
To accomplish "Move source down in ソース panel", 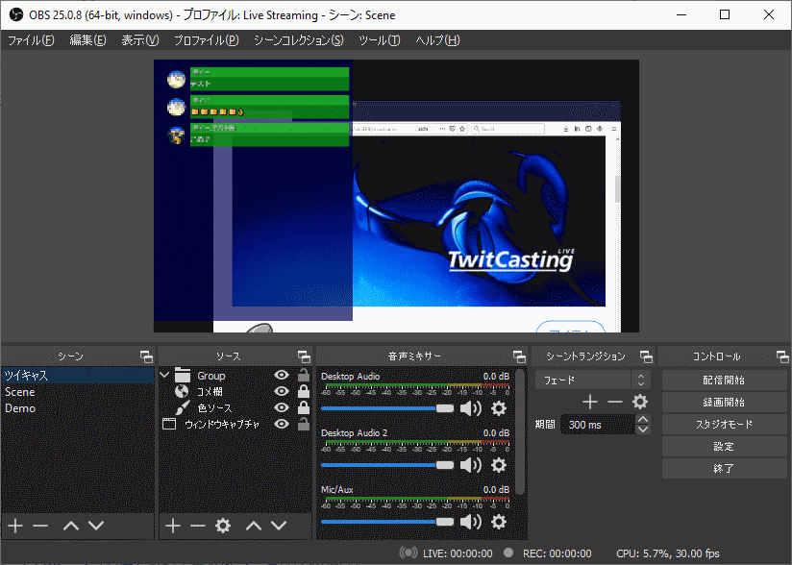I will point(279,526).
